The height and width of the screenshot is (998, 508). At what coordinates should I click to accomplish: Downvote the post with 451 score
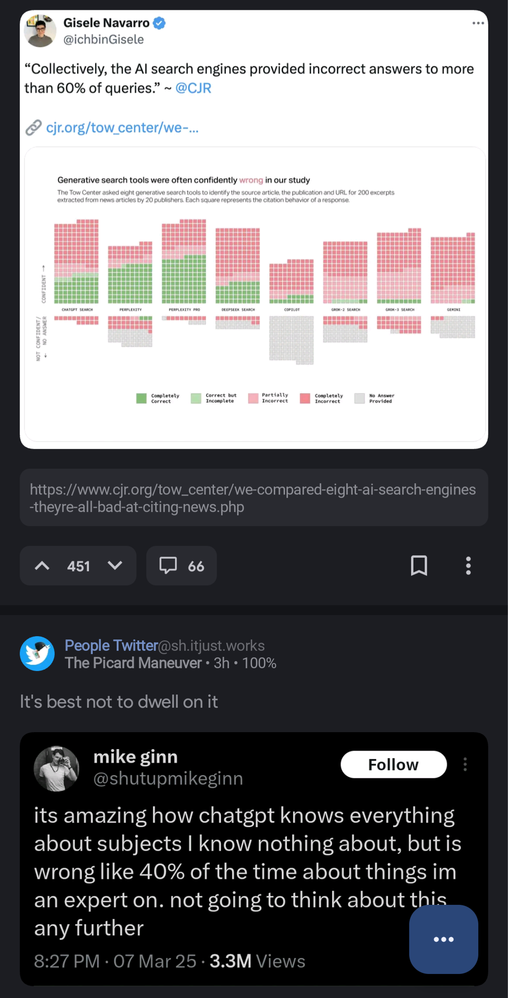(x=115, y=566)
